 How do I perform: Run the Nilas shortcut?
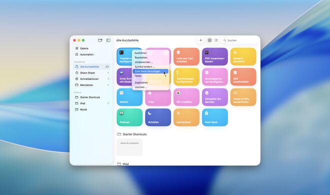pyautogui.click(x=158, y=97)
